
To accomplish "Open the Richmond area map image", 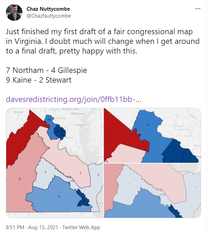I will tap(152, 191).
